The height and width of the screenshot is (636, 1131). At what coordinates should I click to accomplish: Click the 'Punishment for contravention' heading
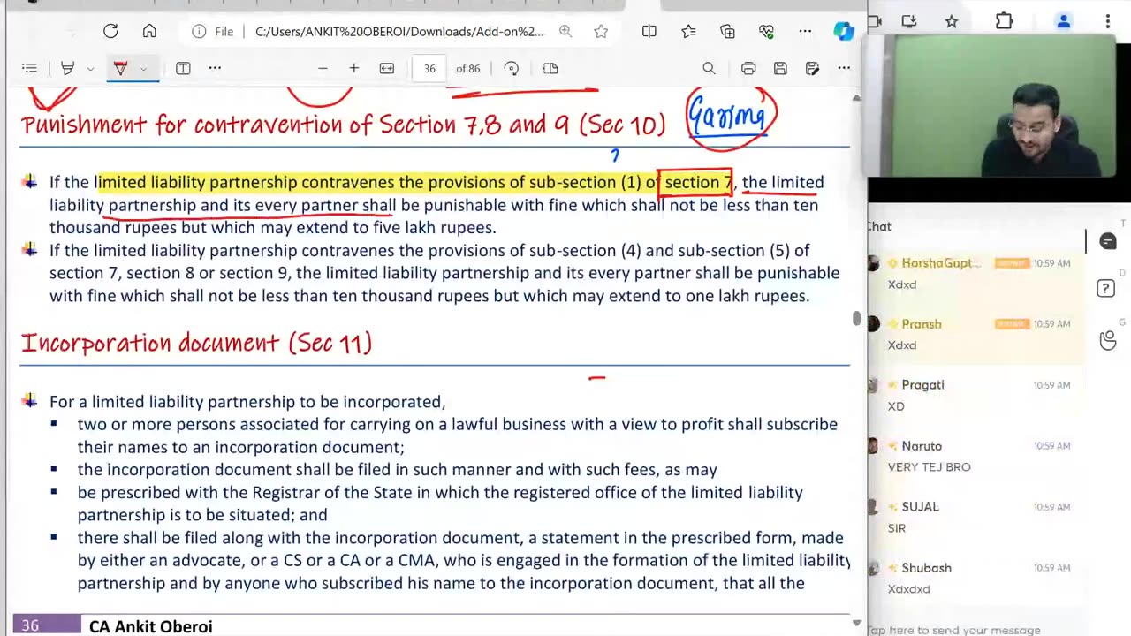tap(344, 125)
